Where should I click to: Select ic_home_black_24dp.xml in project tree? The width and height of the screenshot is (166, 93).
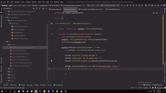[x=18, y=57]
